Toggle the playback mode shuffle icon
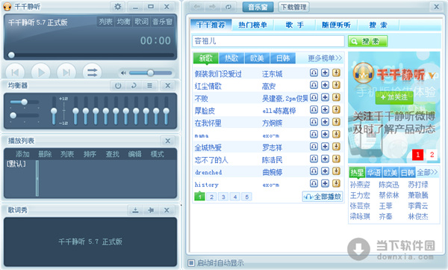The image size is (448, 270). point(92,72)
